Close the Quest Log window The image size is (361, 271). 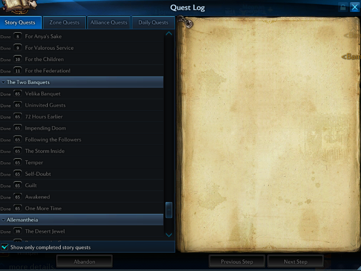(355, 7)
